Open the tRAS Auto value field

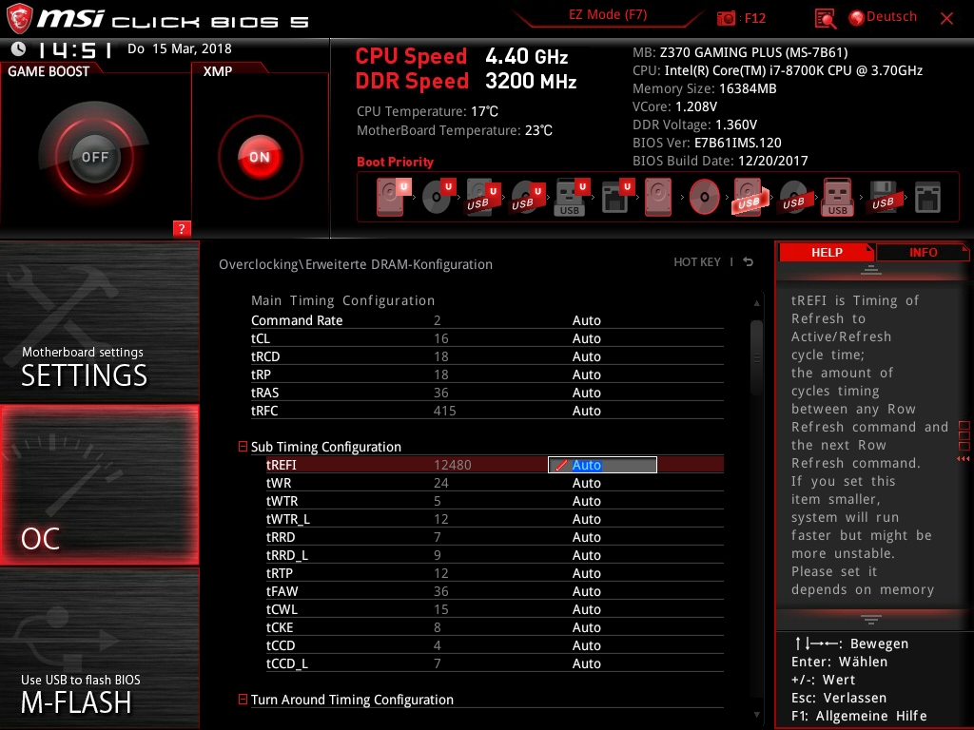point(586,393)
